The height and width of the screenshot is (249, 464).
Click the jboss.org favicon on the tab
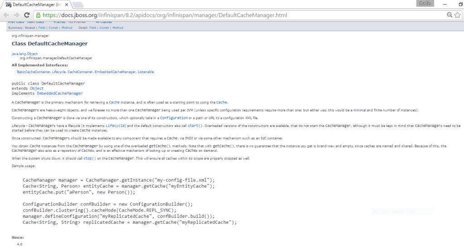click(8, 5)
